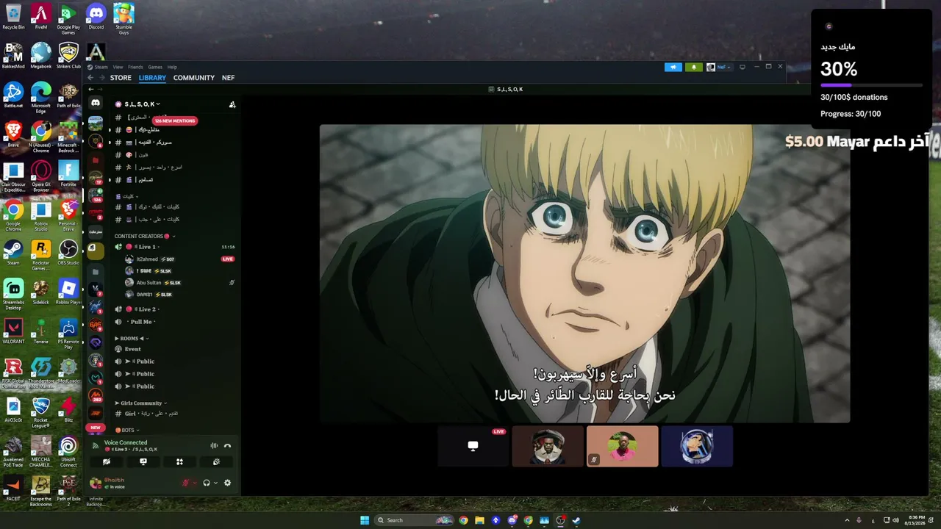Open Steam menu in the menu bar

pos(99,67)
